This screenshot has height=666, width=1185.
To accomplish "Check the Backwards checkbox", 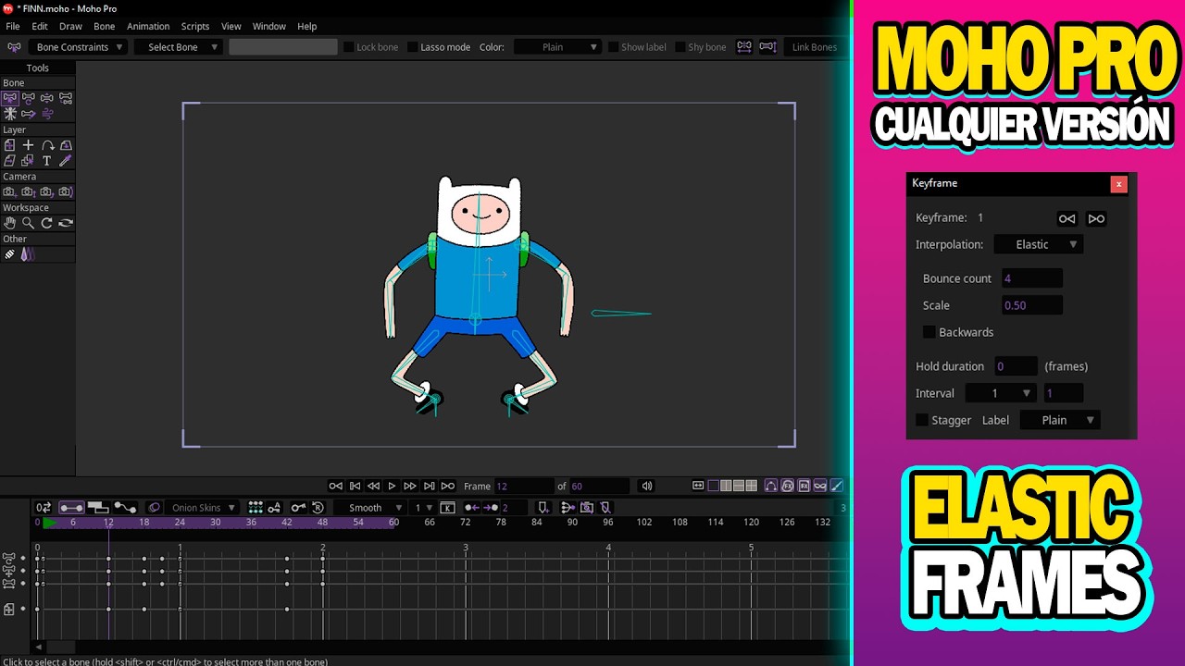I will click(x=929, y=332).
